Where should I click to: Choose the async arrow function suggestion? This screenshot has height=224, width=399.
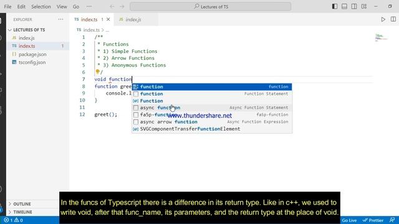coord(212,122)
